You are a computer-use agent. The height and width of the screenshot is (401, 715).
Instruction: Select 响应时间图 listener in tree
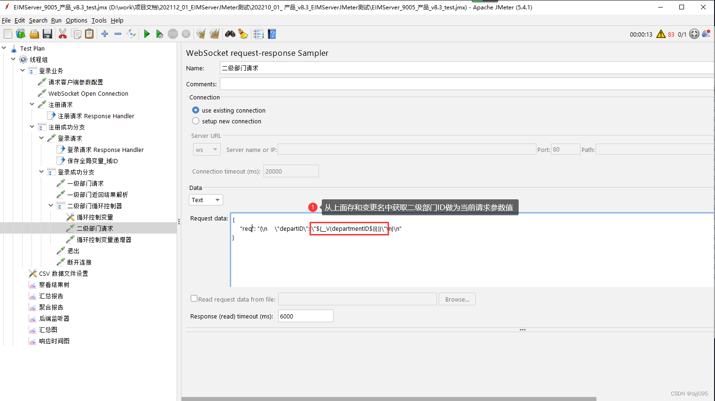click(54, 341)
